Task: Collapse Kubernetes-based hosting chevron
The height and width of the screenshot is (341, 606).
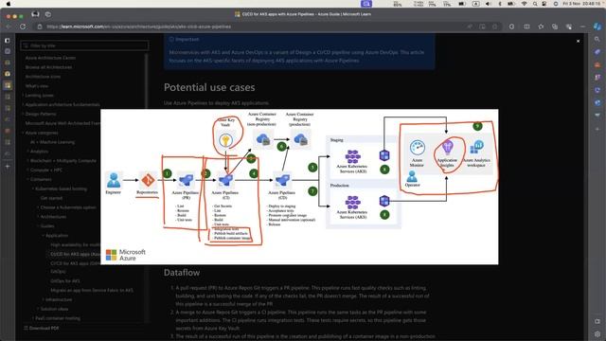Action: click(x=33, y=188)
